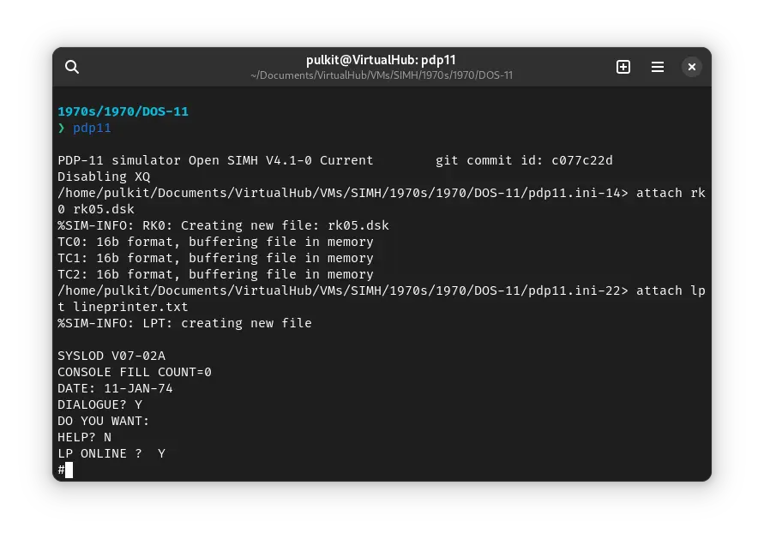Click the DATE: 11-JAN-74 text

coord(115,388)
